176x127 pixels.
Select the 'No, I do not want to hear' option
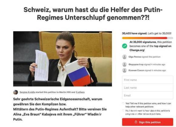coord(123,111)
